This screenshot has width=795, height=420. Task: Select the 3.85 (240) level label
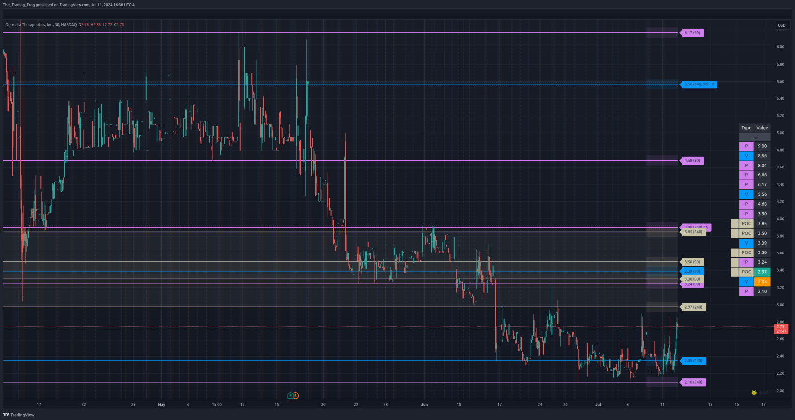(693, 232)
